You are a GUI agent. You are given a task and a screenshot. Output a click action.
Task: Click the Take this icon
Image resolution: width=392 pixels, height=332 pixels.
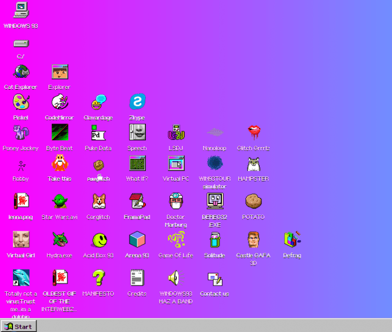click(x=60, y=163)
